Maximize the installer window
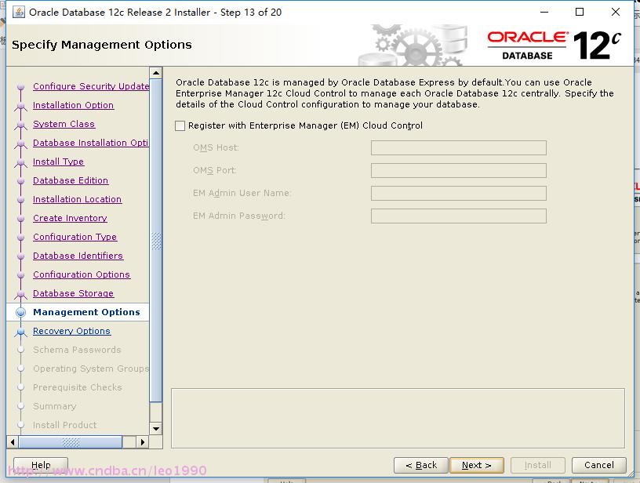640x483 pixels. click(x=579, y=13)
